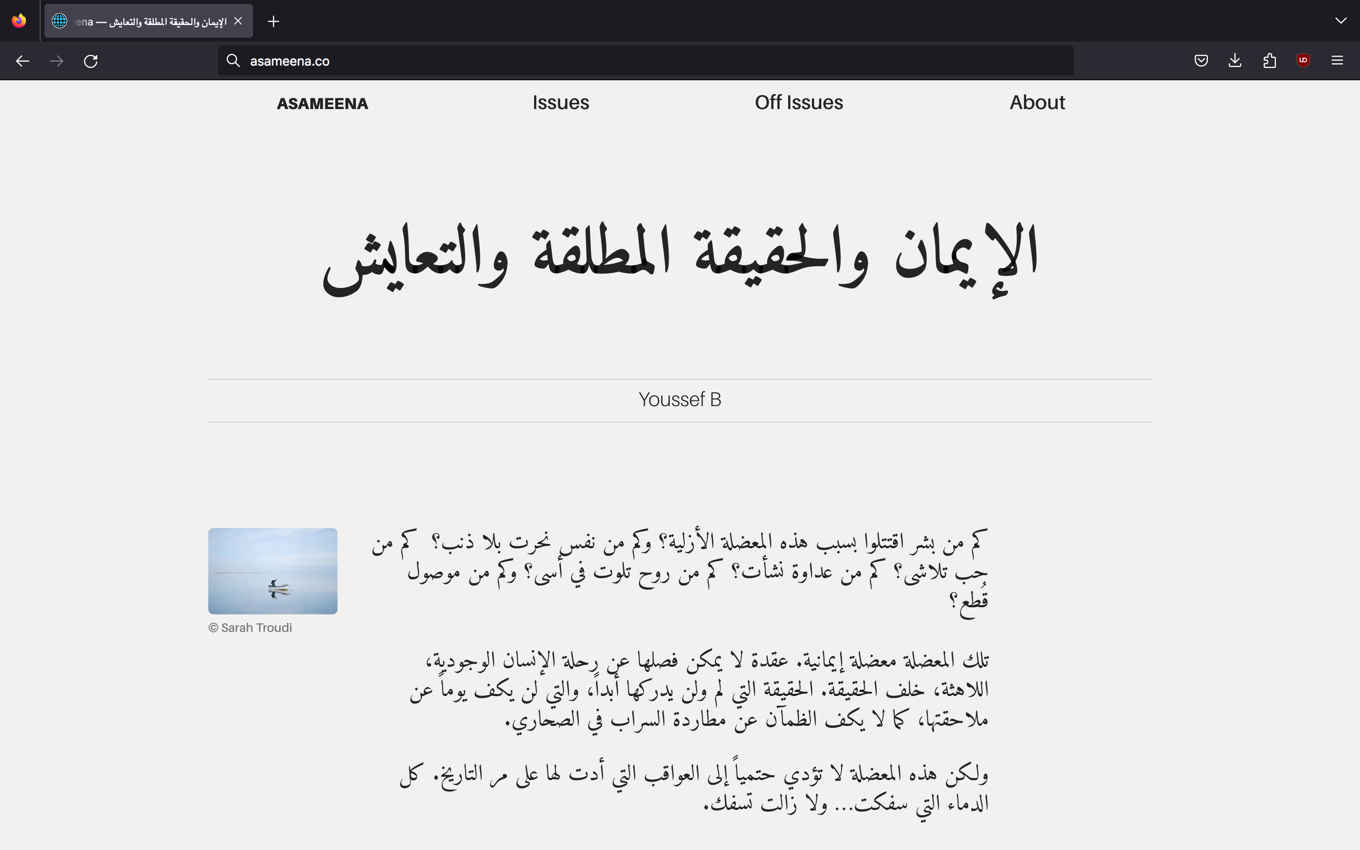Open the Issues menu item

pyautogui.click(x=561, y=102)
